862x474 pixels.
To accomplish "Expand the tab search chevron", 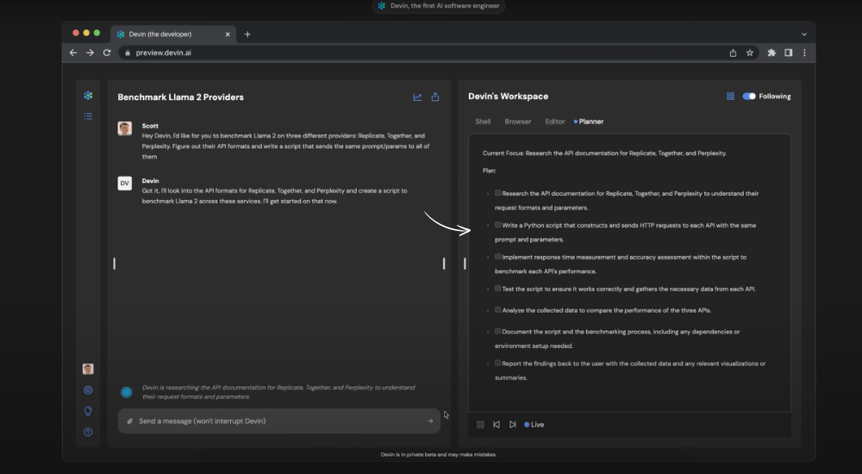I will pos(804,34).
